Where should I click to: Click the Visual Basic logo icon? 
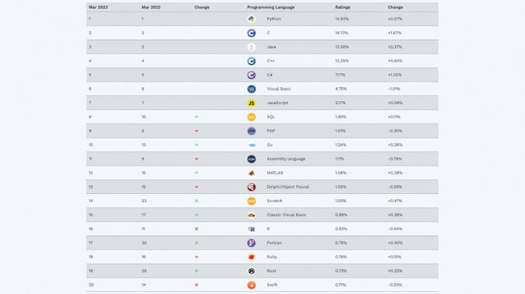click(251, 89)
